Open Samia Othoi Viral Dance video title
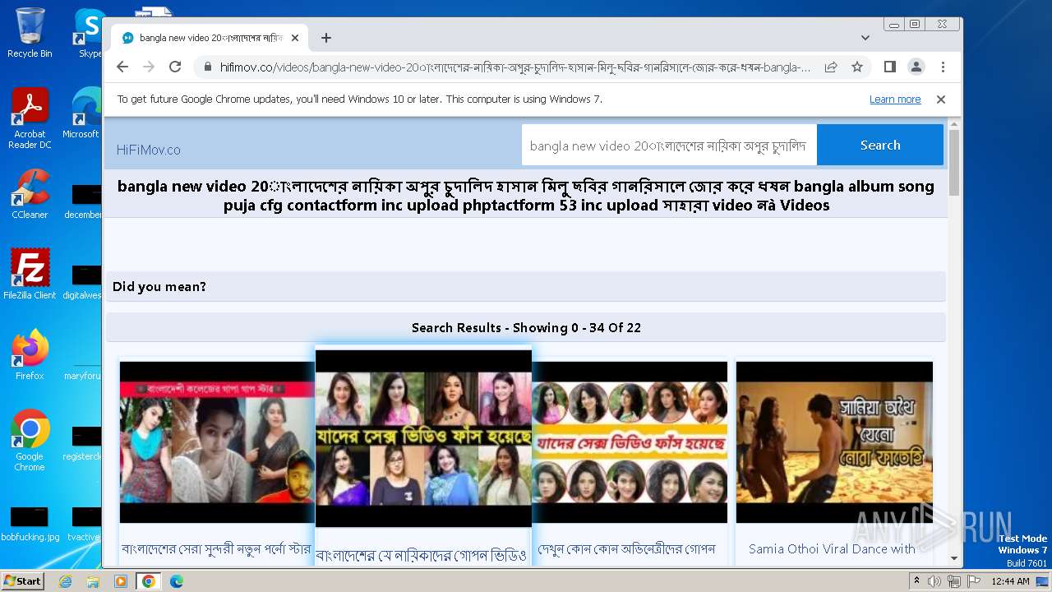 [832, 549]
